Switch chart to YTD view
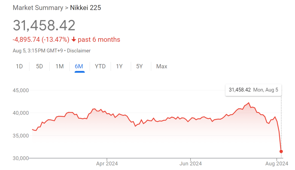Screen dimensions: 295x170 pos(100,67)
